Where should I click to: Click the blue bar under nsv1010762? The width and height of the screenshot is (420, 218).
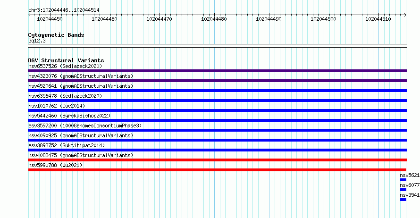[217, 110]
